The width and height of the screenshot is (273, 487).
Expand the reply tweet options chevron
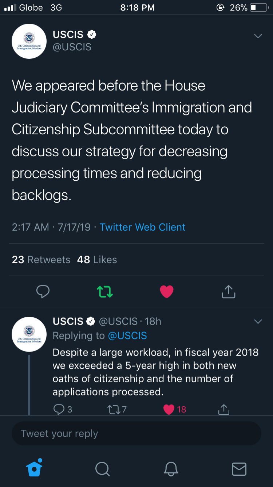tap(258, 322)
